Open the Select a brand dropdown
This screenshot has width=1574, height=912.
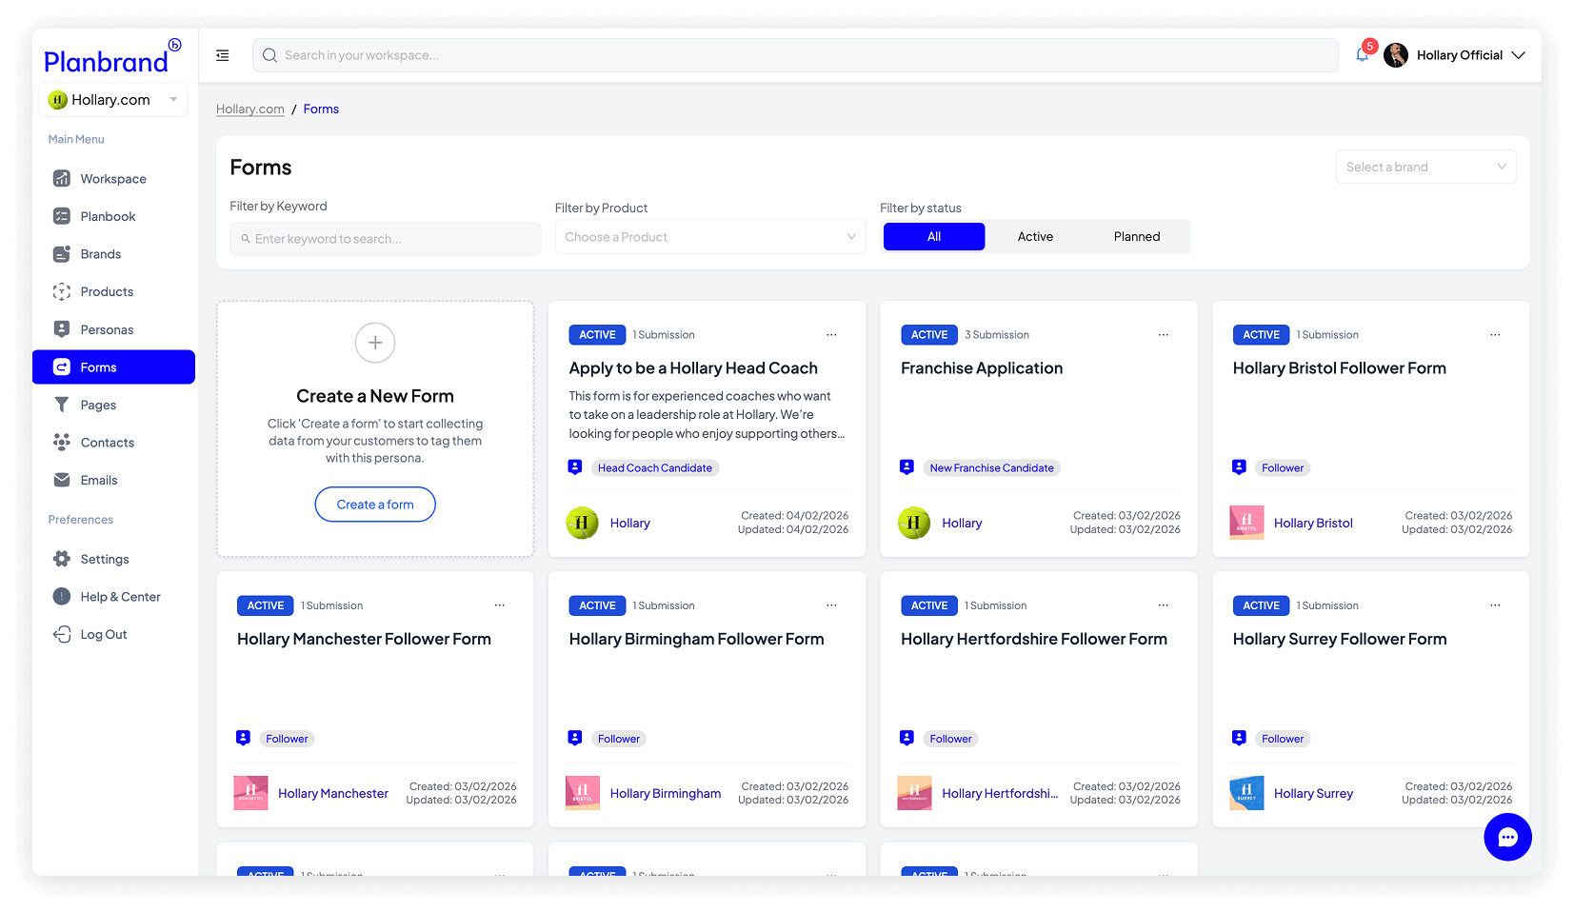(1425, 168)
